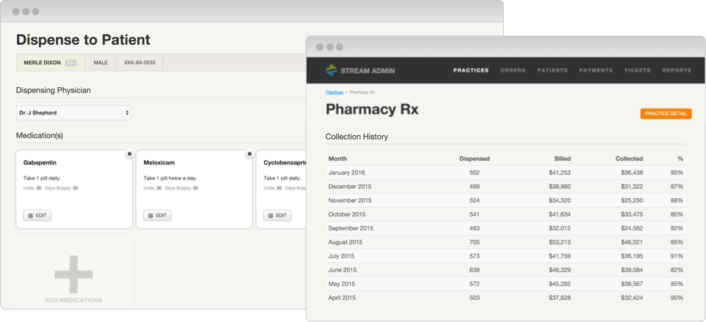Click the Stream Admin logo icon
This screenshot has width=706, height=322.
[332, 70]
